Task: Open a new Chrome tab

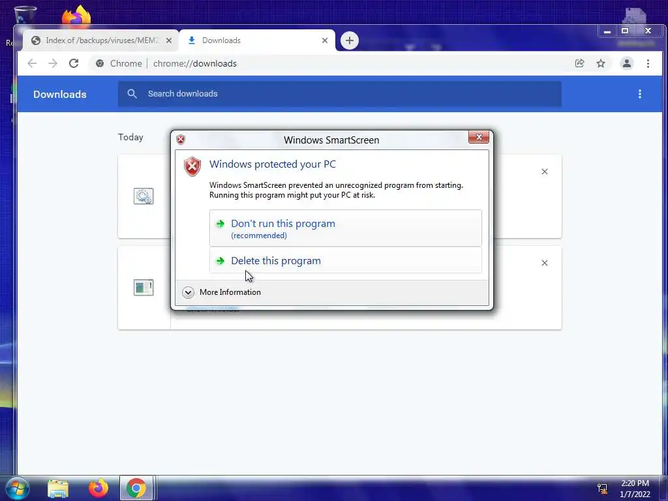Action: point(350,40)
